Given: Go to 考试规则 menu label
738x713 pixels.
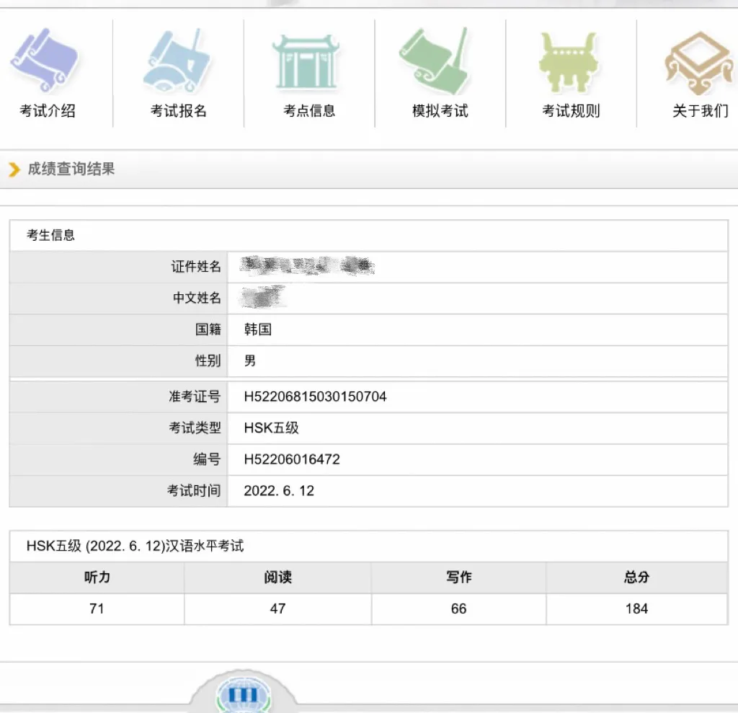Looking at the screenshot, I should click(x=571, y=111).
